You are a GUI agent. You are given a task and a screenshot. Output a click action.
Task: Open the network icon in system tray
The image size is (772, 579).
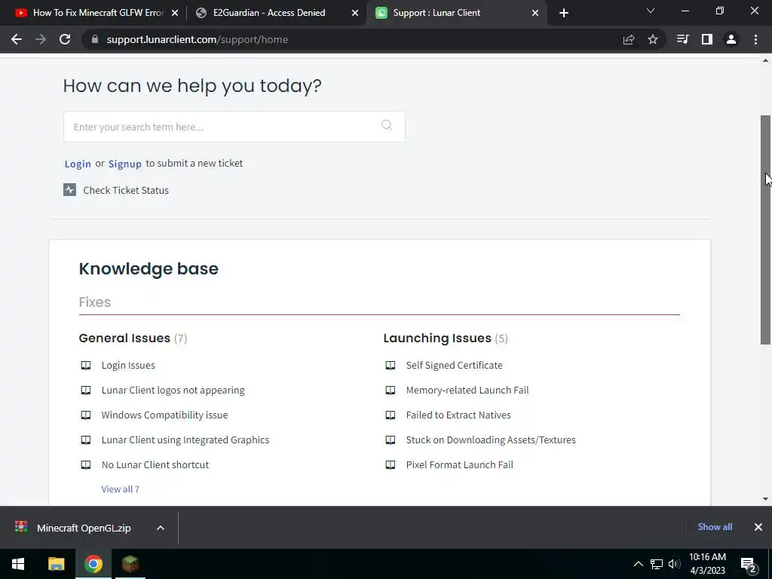click(657, 564)
